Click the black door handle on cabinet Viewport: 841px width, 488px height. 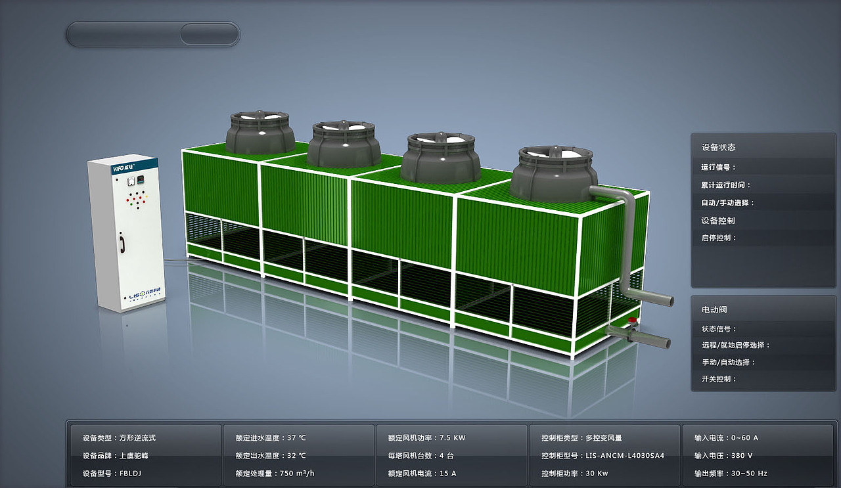tap(122, 244)
